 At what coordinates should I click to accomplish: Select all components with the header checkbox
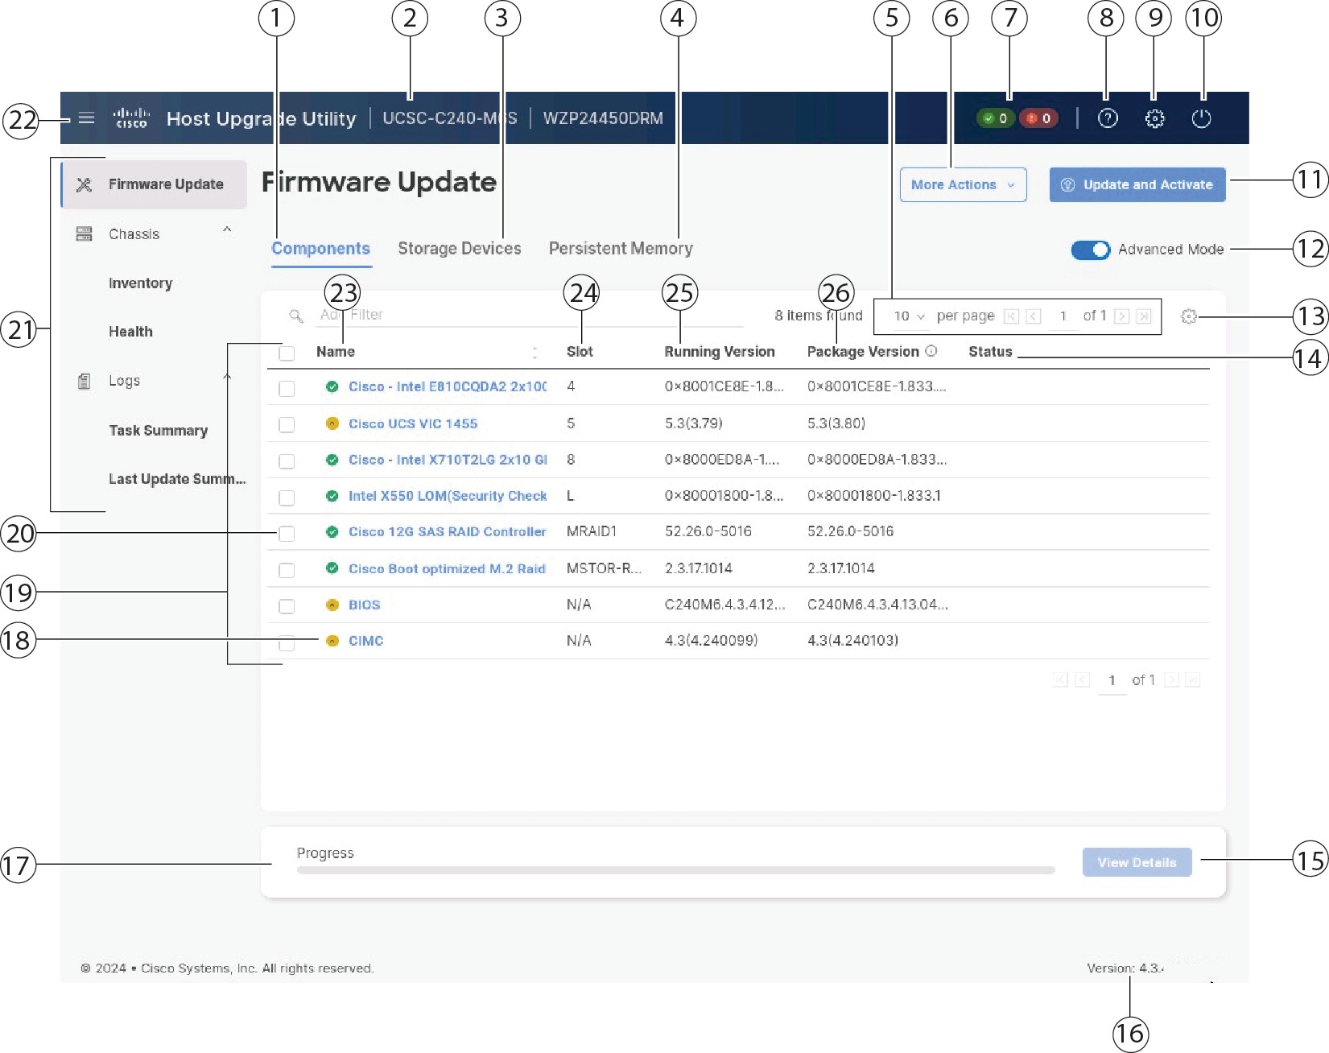(287, 352)
